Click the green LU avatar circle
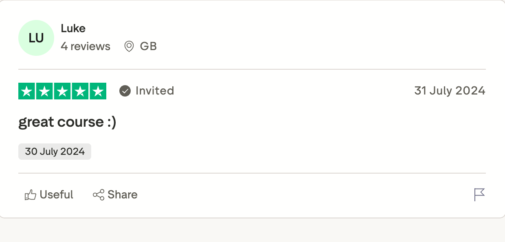The height and width of the screenshot is (242, 505). (36, 38)
